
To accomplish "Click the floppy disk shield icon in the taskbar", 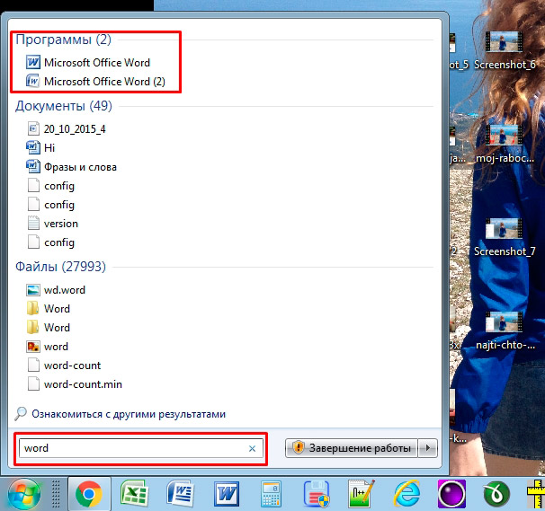I will coord(316,494).
